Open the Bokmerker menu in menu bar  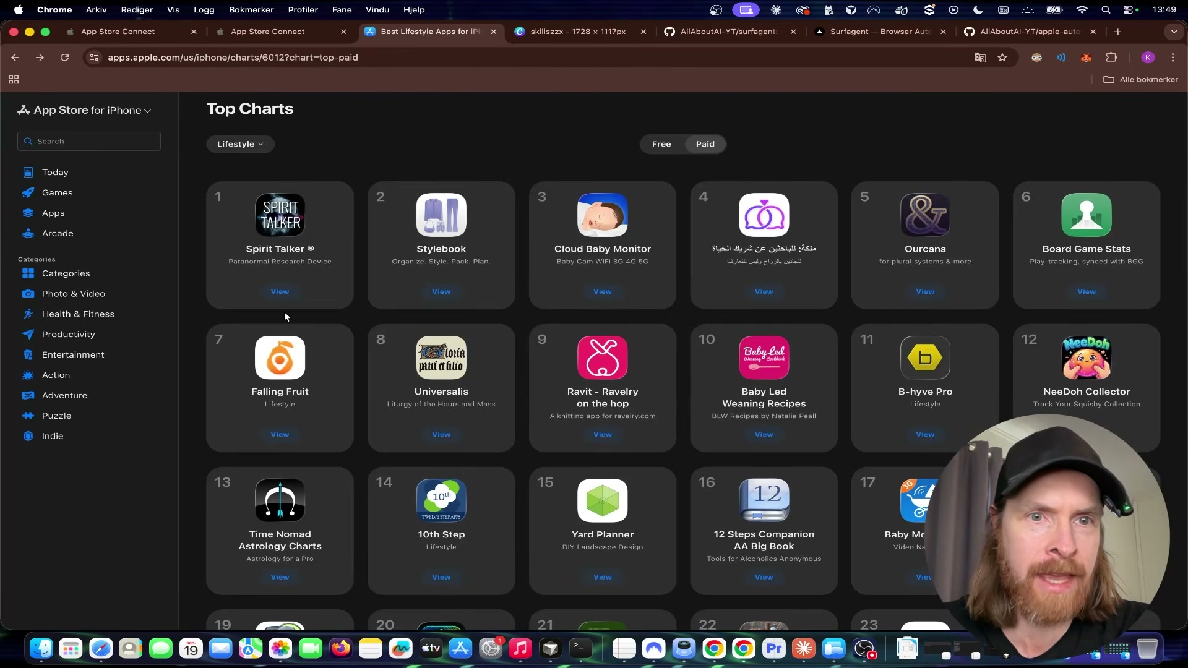(x=251, y=9)
